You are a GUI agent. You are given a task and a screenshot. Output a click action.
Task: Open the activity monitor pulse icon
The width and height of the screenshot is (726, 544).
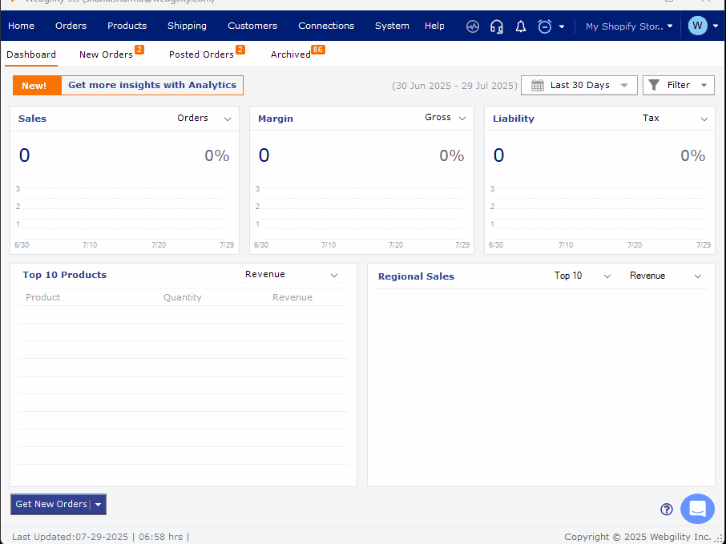click(x=473, y=26)
